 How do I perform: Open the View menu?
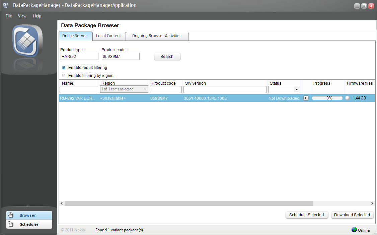click(22, 16)
